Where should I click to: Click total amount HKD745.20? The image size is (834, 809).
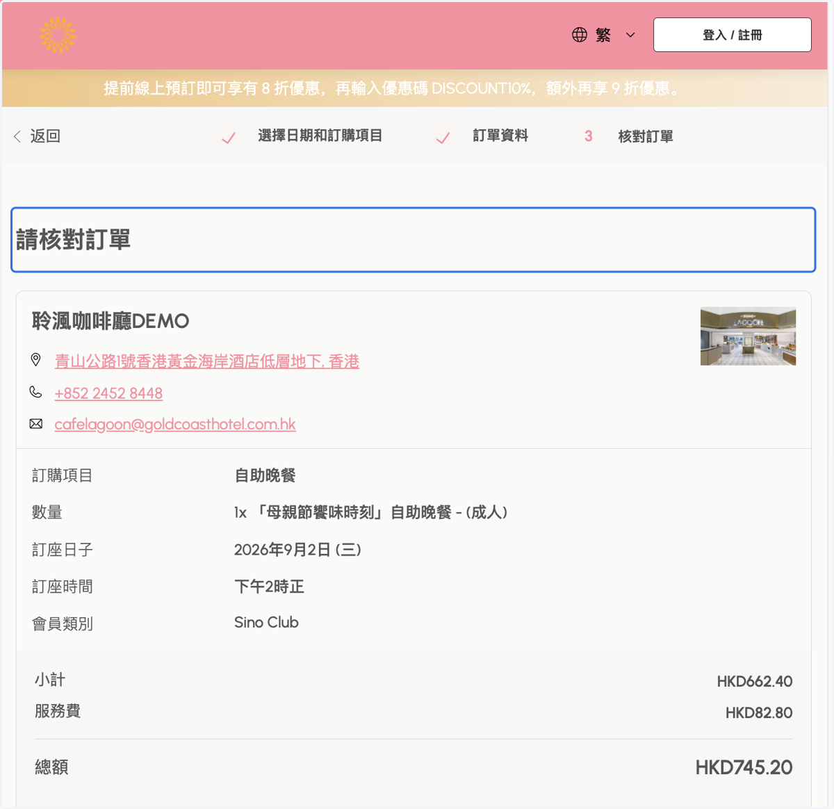click(744, 767)
